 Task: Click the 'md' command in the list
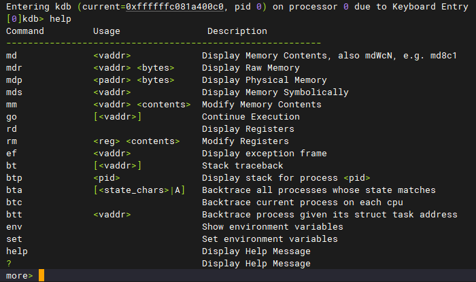[11, 55]
